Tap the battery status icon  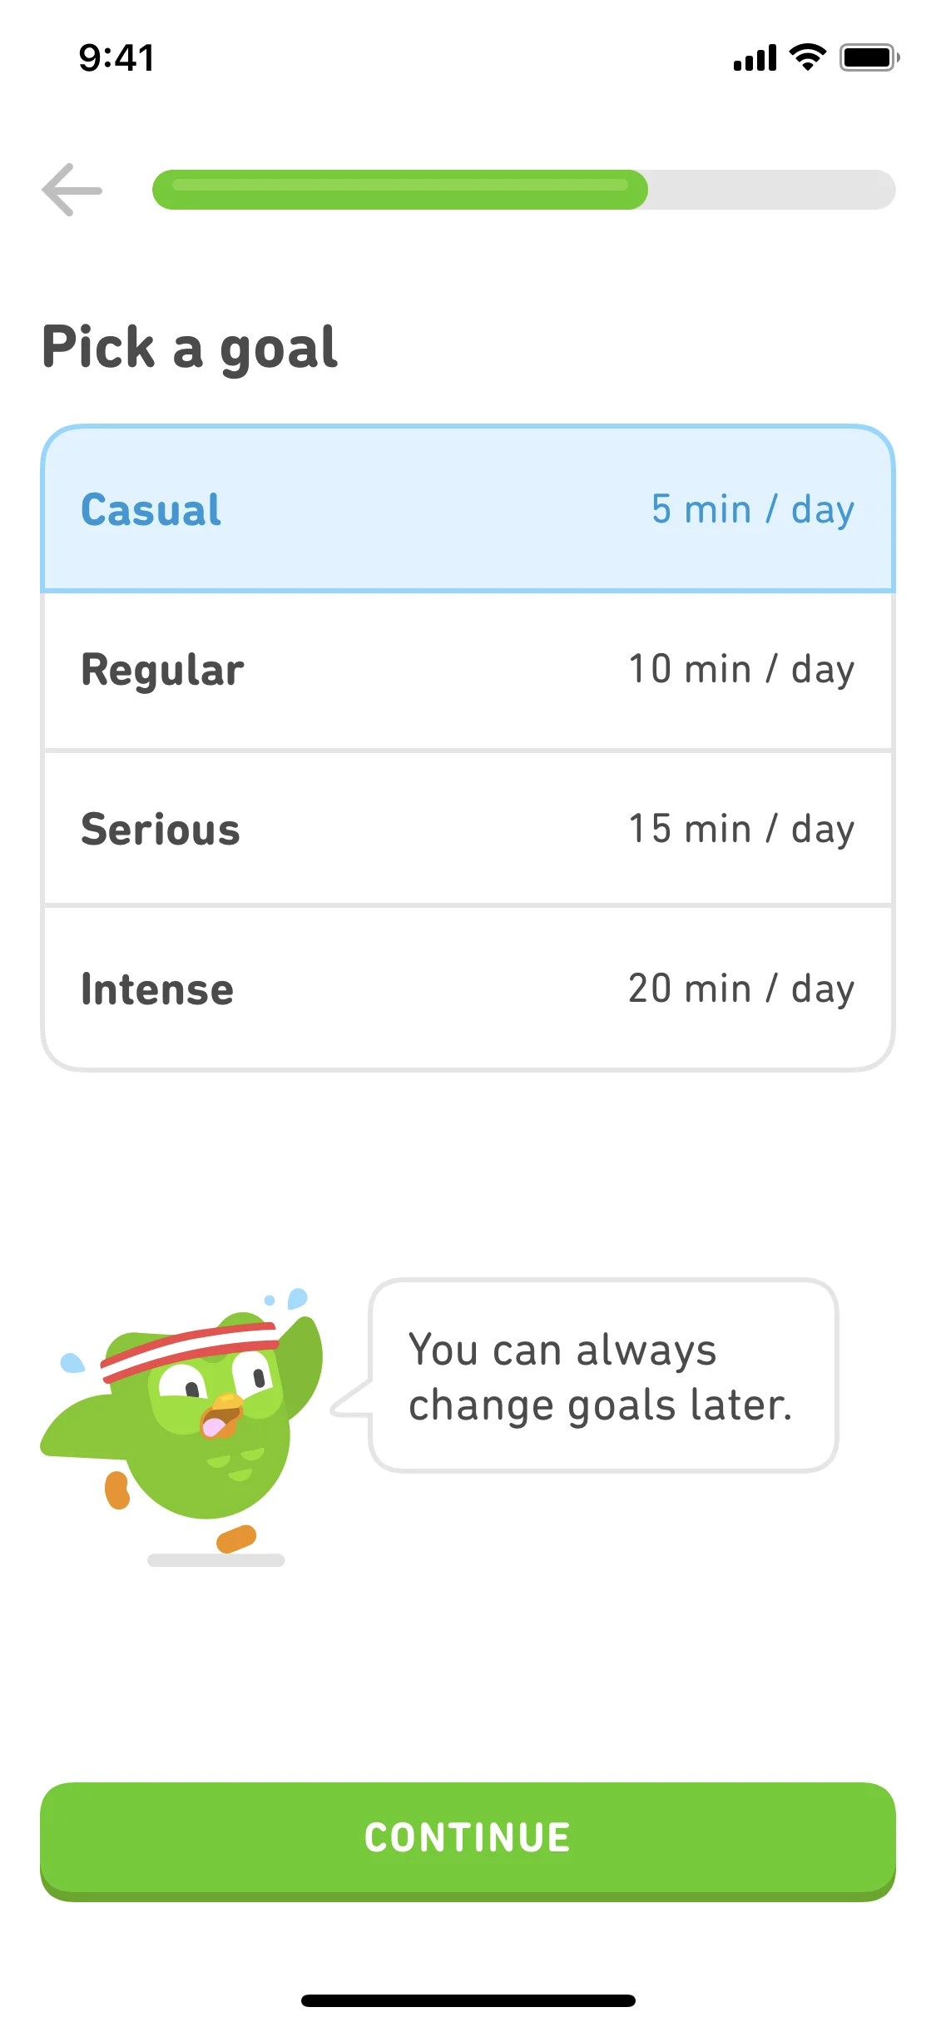click(x=869, y=57)
